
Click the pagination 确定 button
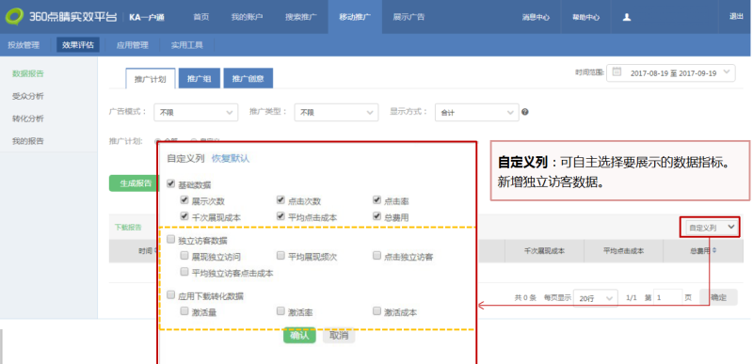pos(718,297)
